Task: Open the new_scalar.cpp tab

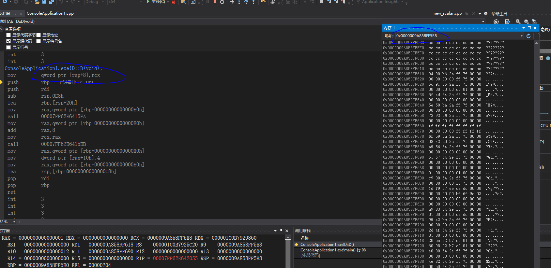Action: (447, 13)
